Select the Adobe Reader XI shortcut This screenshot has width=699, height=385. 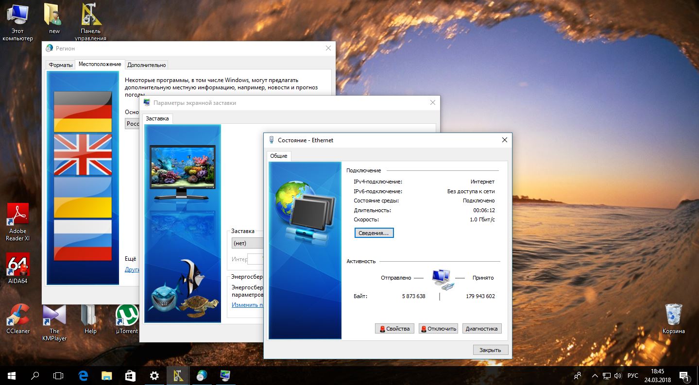[x=17, y=222]
